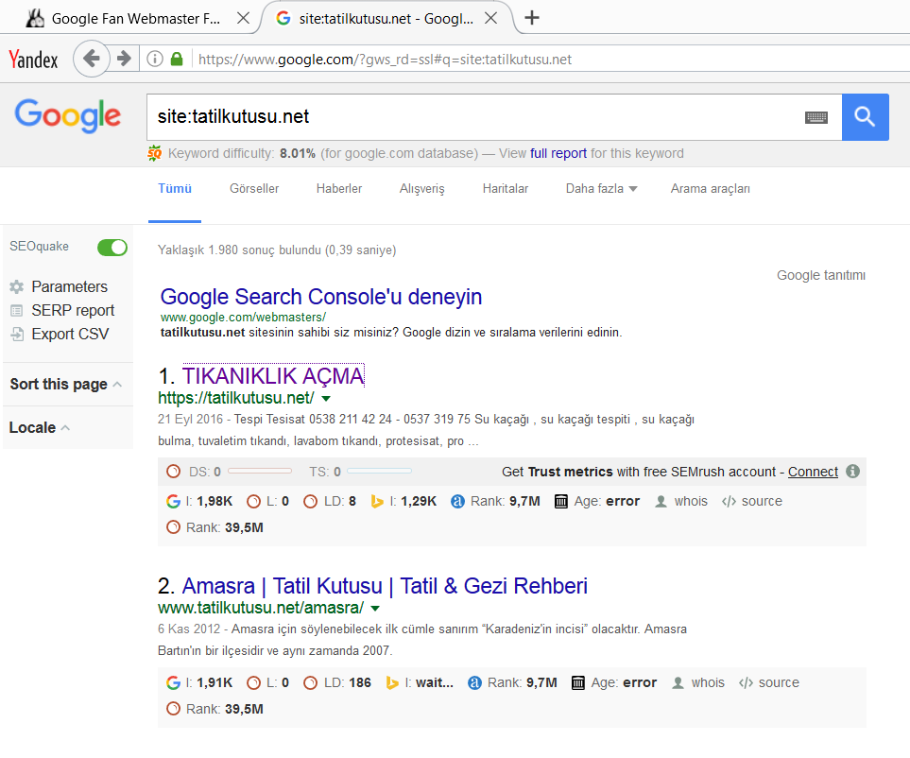The height and width of the screenshot is (758, 910).
Task: Click the whois person icon in result 1
Action: point(661,502)
